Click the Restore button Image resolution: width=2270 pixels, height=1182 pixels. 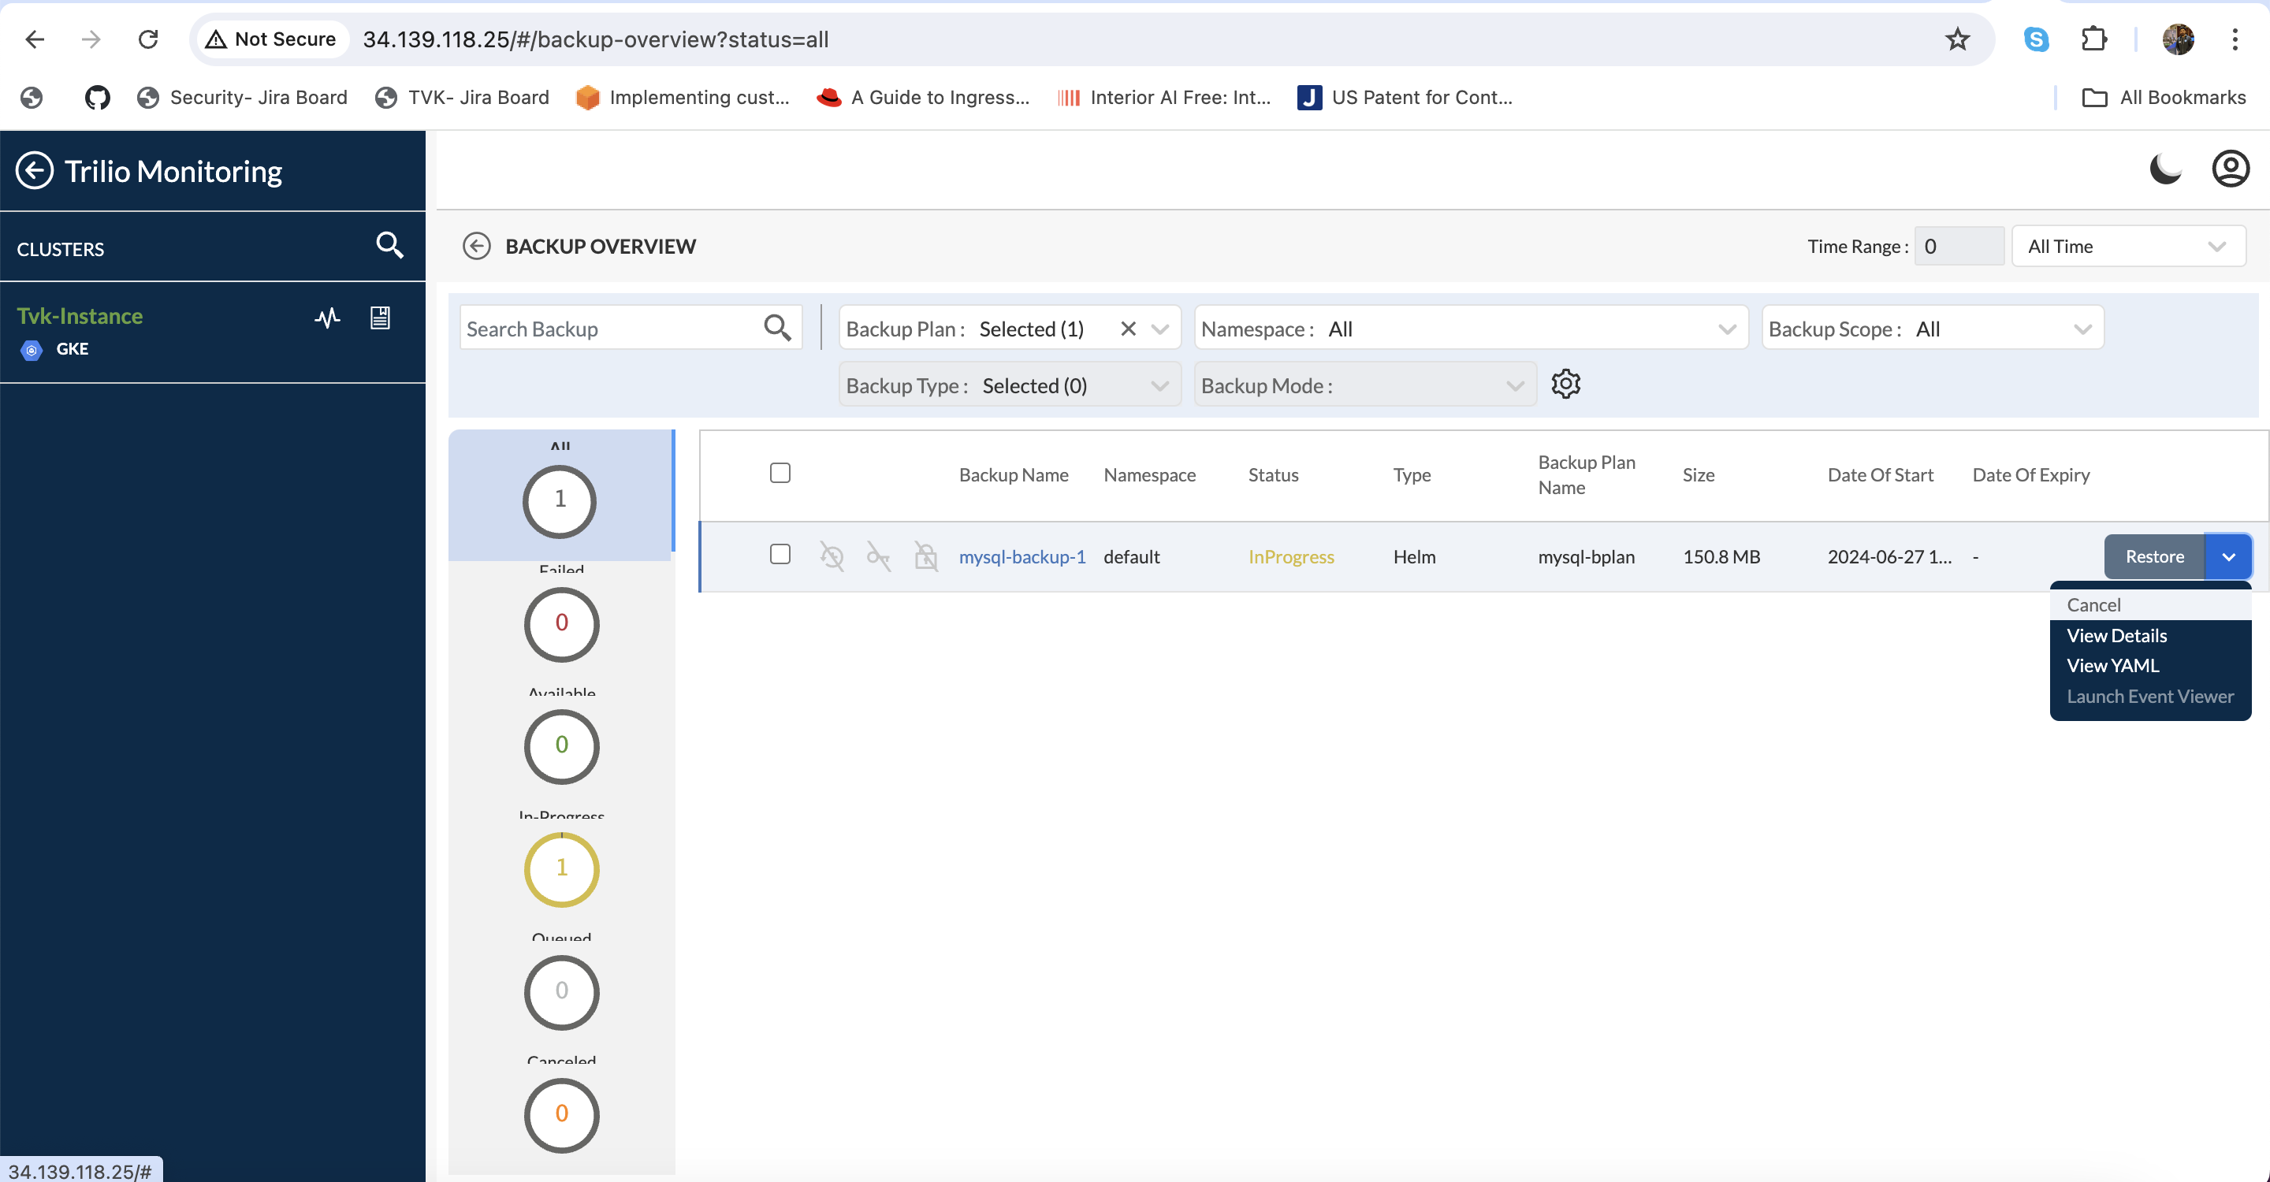pyautogui.click(x=2153, y=556)
